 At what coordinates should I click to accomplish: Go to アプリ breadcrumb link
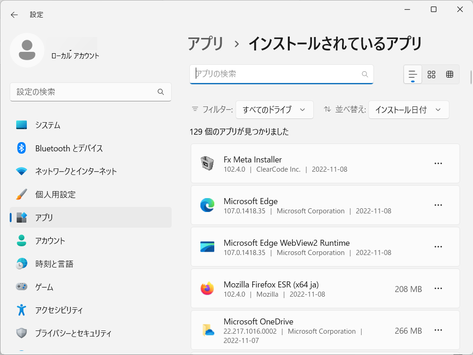tap(205, 44)
